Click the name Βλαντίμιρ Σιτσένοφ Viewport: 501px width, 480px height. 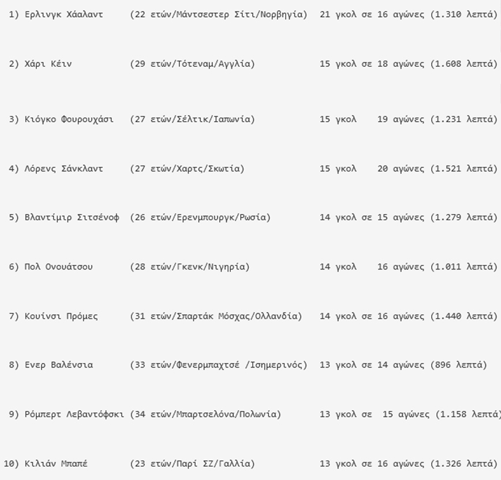click(x=72, y=217)
